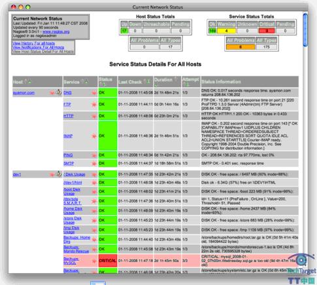Screen dimensions: 317x285
Task: Click the red star icon beside dev1 host
Action: pos(52,174)
